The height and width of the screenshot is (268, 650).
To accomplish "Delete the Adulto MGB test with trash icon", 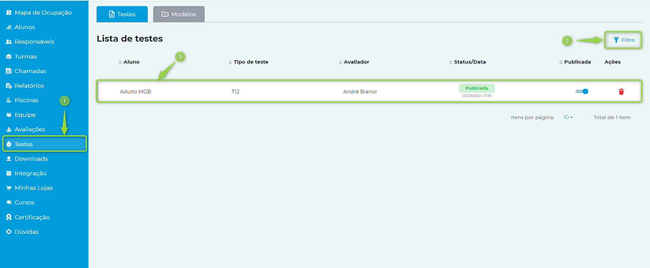I will 621,92.
